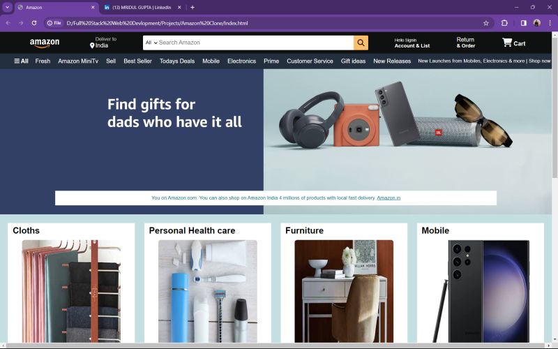Open Electronics nav item
The image size is (558, 349).
point(241,61)
